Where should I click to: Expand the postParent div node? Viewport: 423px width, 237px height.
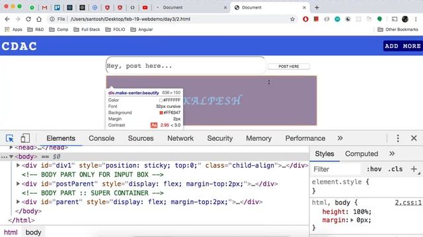[18, 184]
